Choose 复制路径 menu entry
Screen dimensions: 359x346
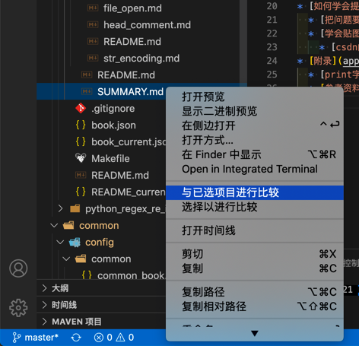tap(255, 292)
